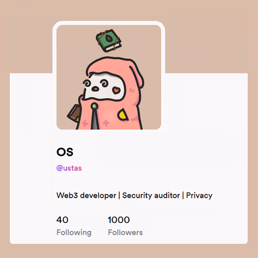Click the sloth's nose in the avatar
The width and height of the screenshot is (258, 258).
pyautogui.click(x=95, y=89)
